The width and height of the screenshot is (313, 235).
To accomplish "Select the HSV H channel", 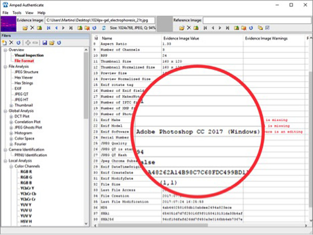I will coord(26,221).
